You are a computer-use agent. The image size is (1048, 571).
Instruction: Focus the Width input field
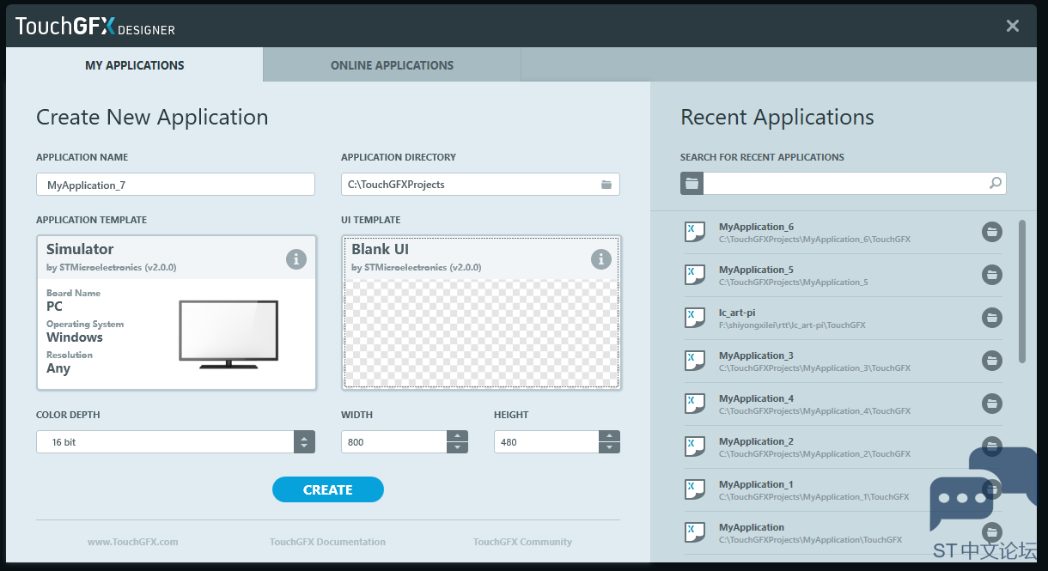(394, 442)
